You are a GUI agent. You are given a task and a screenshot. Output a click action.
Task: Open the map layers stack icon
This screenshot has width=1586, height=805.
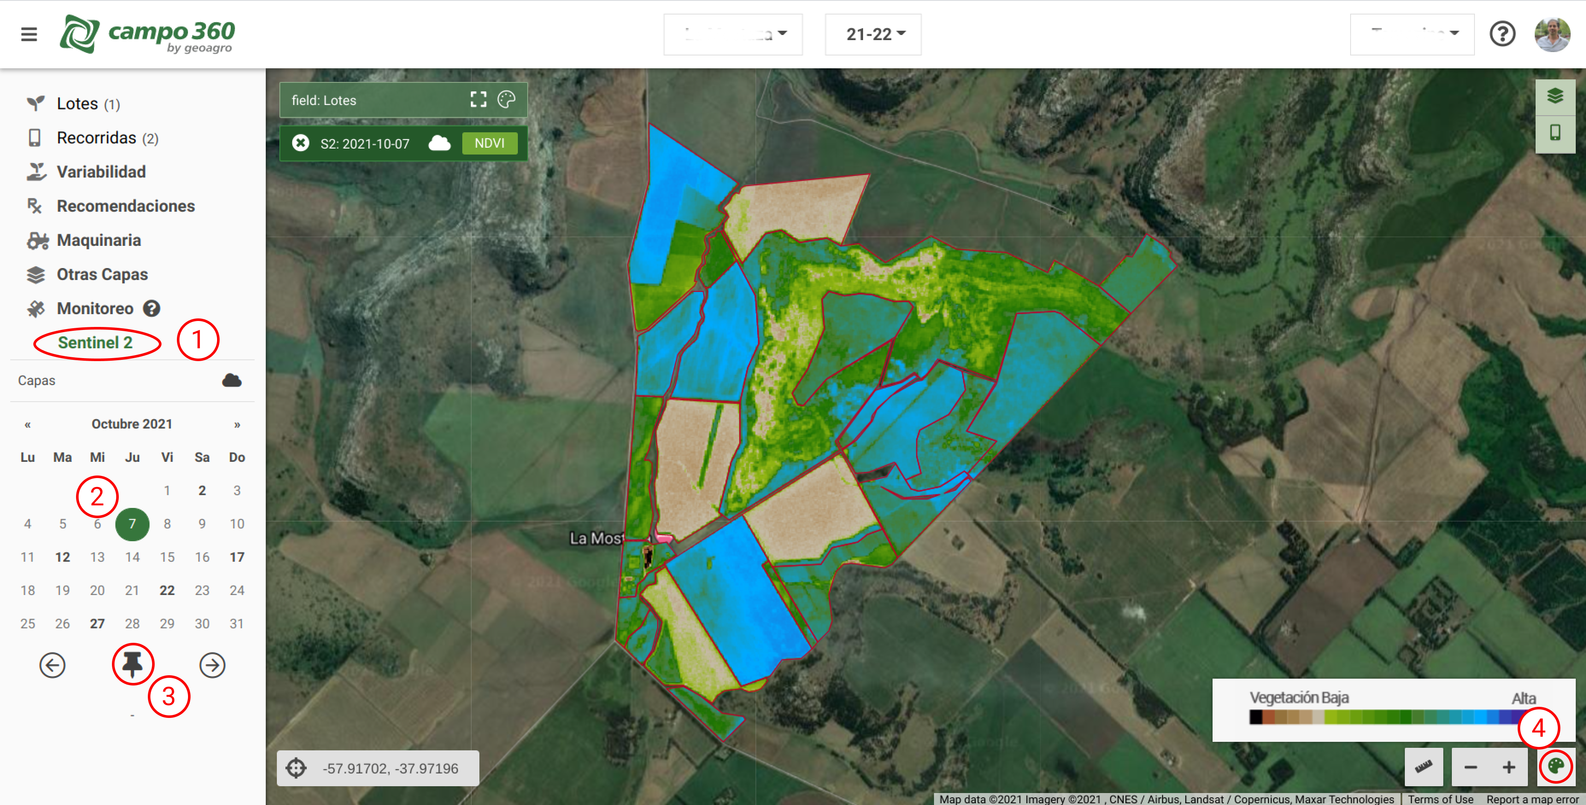[x=1555, y=96]
